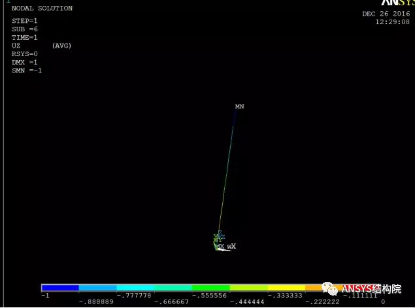Click the pure green legend color band

point(211,287)
